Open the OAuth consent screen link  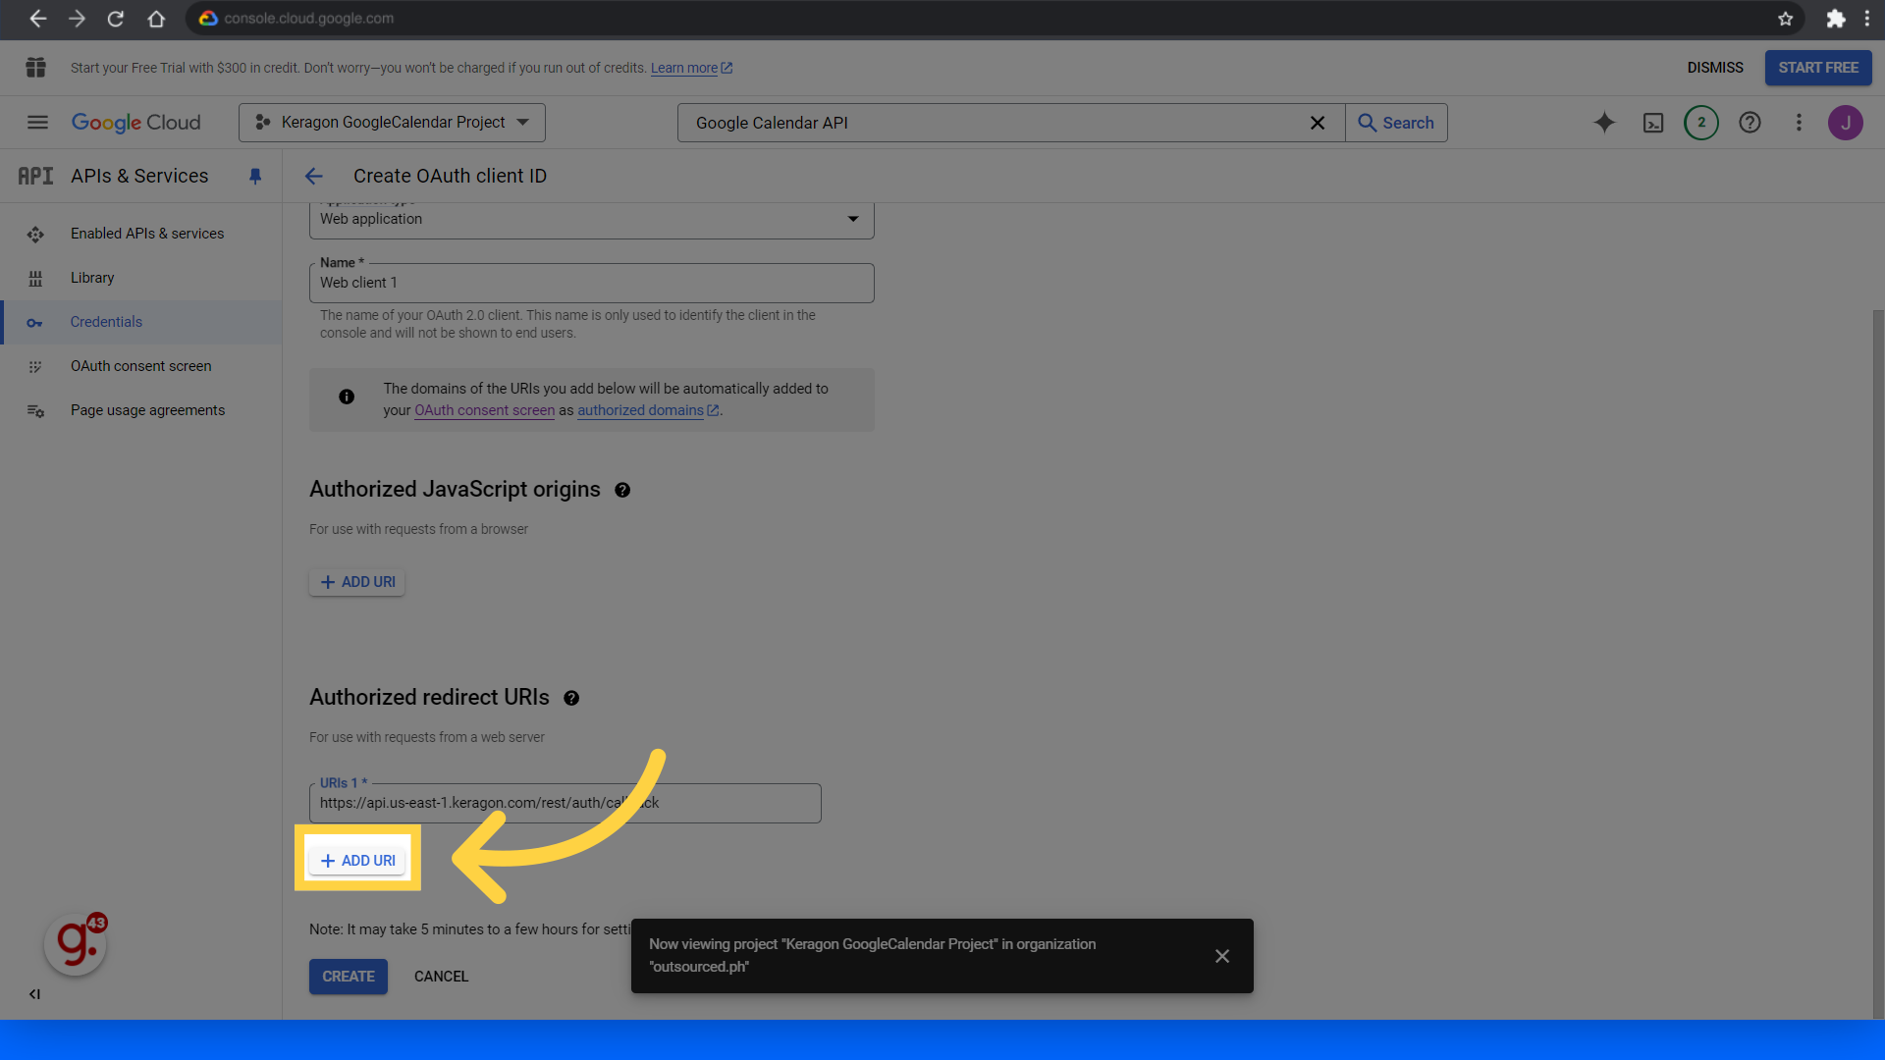pyautogui.click(x=484, y=410)
